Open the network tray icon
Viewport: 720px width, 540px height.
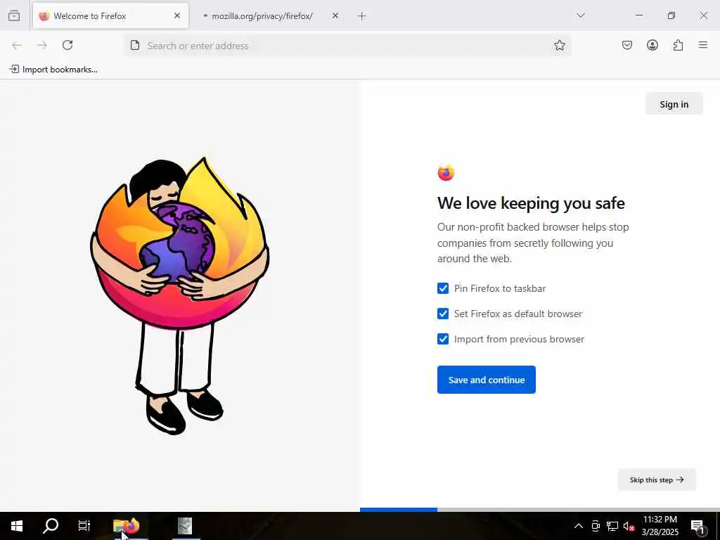612,526
